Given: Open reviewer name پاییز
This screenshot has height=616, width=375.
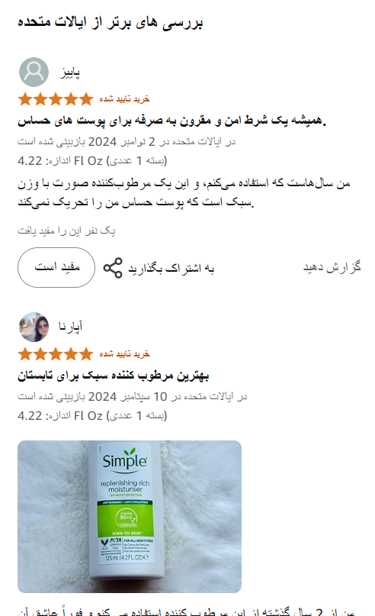Looking at the screenshot, I should (70, 73).
